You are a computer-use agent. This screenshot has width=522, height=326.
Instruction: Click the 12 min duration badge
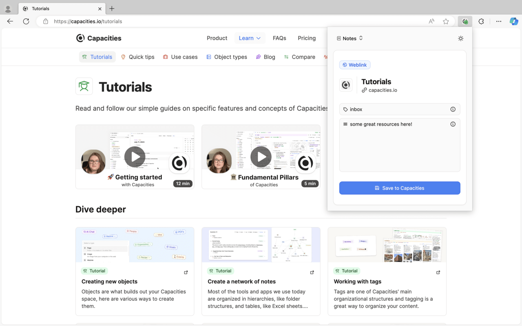point(183,183)
